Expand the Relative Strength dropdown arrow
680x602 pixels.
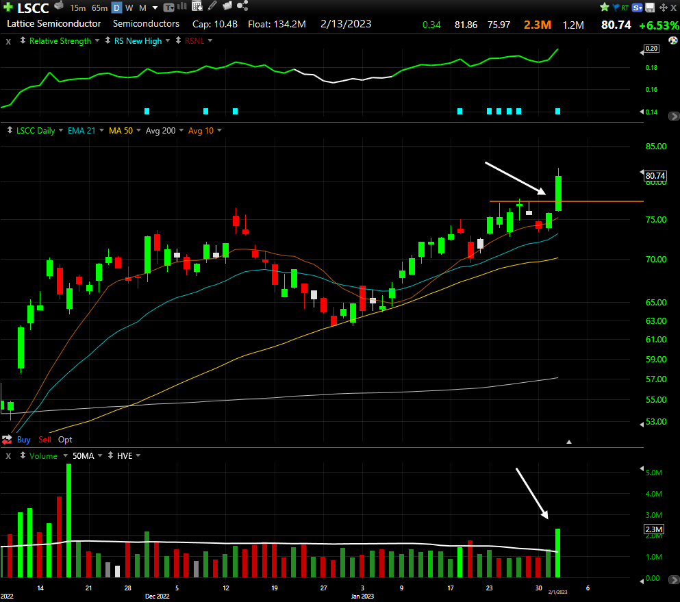pyautogui.click(x=97, y=41)
